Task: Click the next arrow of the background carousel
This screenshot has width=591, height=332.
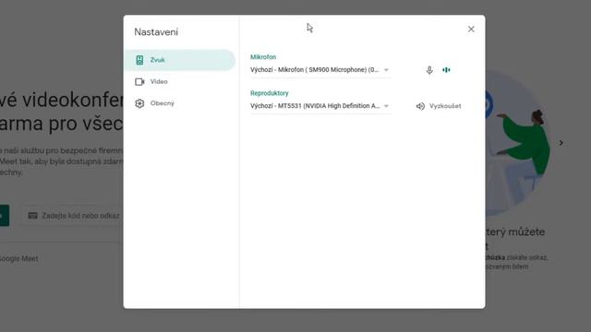Action: click(x=561, y=143)
